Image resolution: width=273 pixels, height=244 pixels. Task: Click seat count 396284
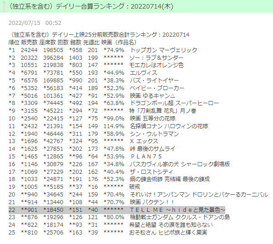pos(53,57)
